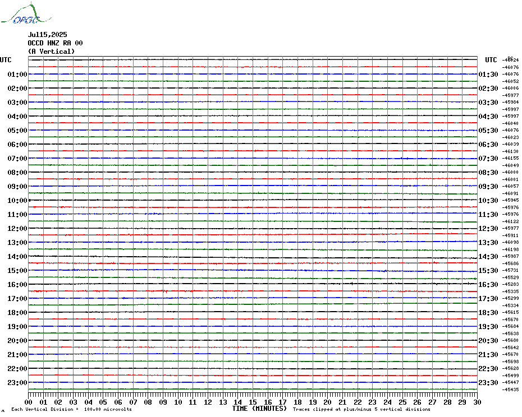This screenshot has width=522, height=417.
Task: Click the minute tick label 20
Action: [x=328, y=402]
